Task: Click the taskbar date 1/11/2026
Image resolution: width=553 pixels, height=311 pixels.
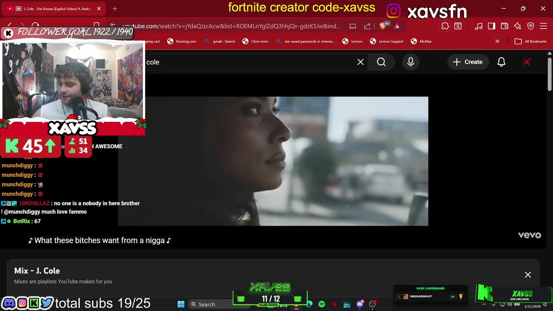Action: [532, 307]
